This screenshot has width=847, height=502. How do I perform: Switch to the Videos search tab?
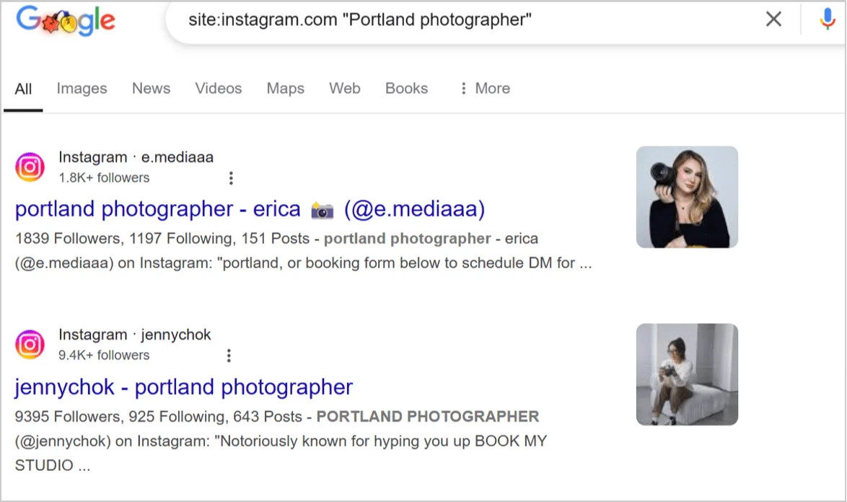218,88
